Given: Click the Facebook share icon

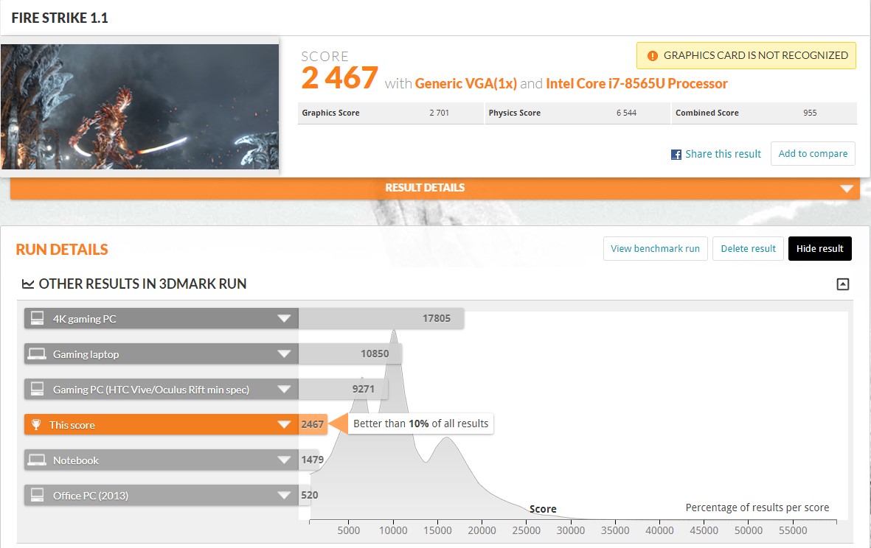Looking at the screenshot, I should coord(676,155).
